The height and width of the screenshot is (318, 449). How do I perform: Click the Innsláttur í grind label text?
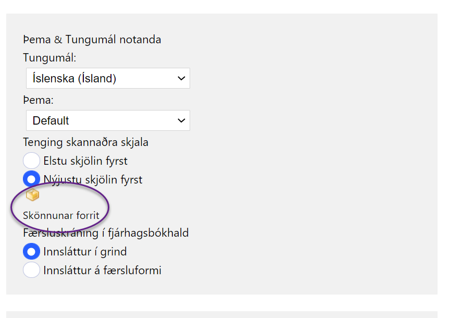pos(85,252)
